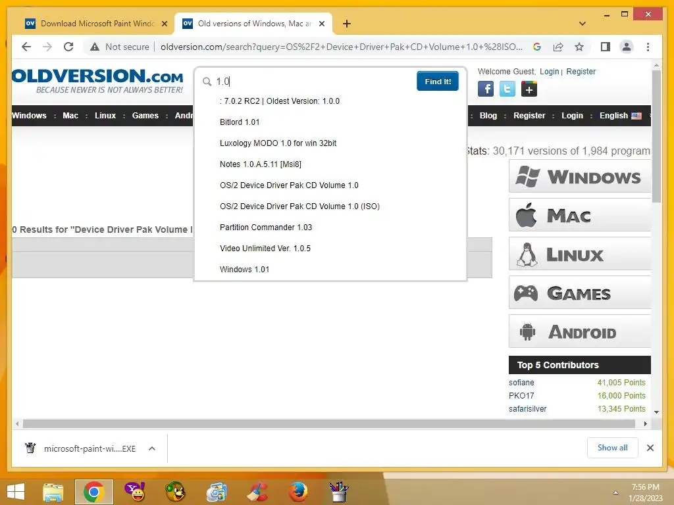Open the tab search dropdown chevron
The height and width of the screenshot is (505, 674).
(x=583, y=24)
